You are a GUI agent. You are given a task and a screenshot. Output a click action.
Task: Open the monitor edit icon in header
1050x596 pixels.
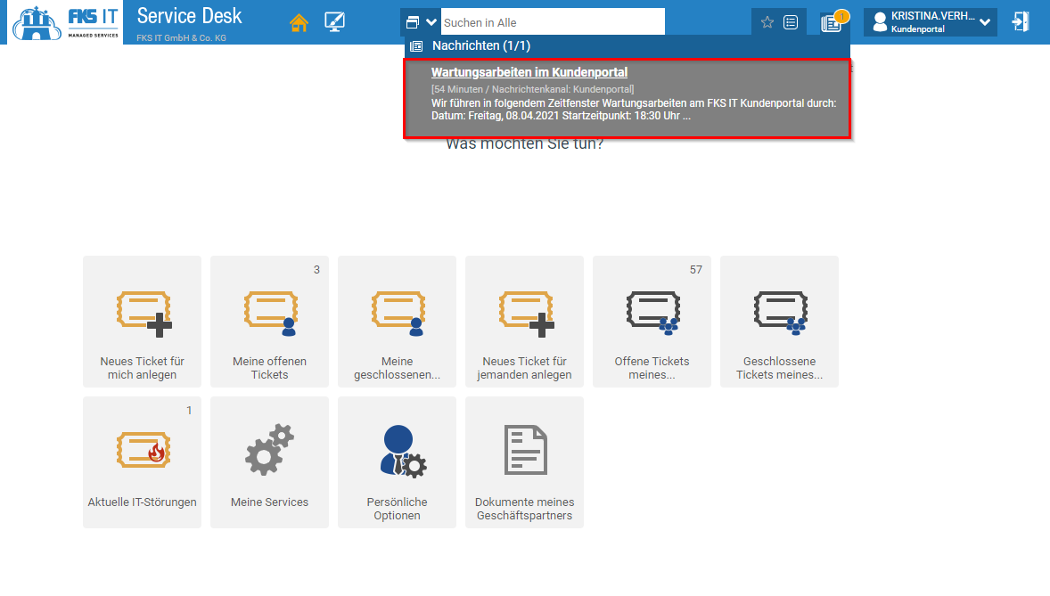tap(335, 23)
